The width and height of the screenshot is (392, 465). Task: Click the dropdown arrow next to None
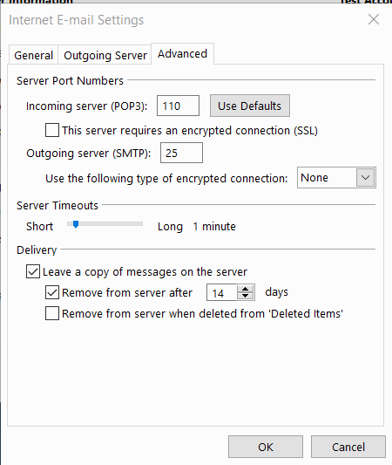(x=365, y=178)
